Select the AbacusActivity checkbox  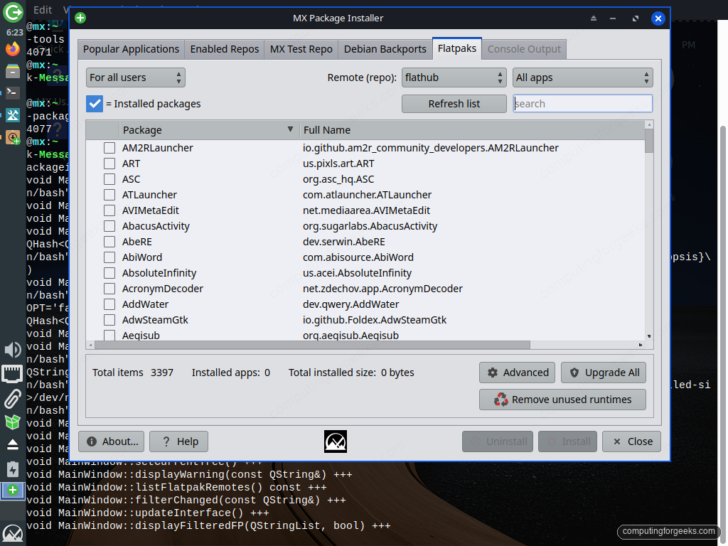tap(109, 226)
